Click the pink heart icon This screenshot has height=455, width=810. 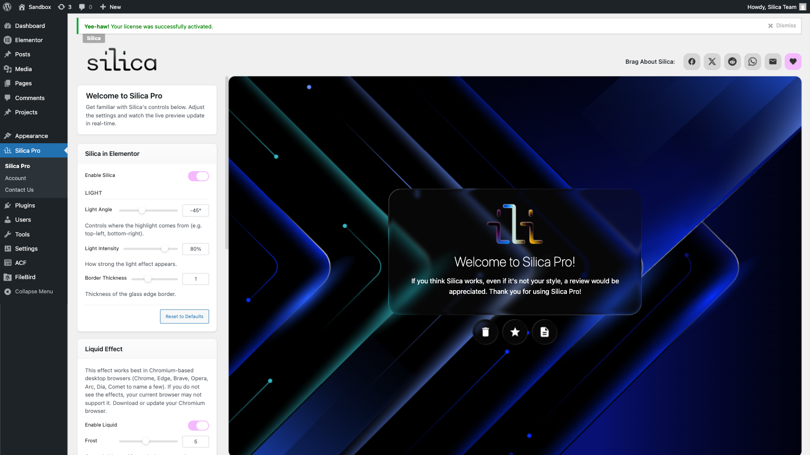pos(793,61)
